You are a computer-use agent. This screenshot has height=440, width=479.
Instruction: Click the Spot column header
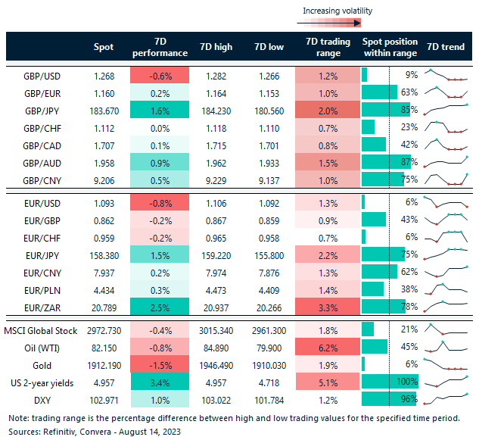(104, 47)
